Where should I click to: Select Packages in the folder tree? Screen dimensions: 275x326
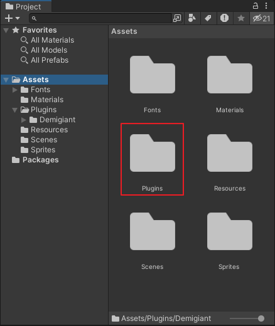(x=41, y=160)
